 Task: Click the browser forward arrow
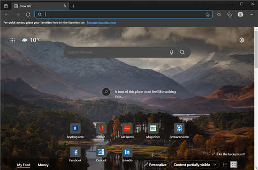[x=17, y=15]
